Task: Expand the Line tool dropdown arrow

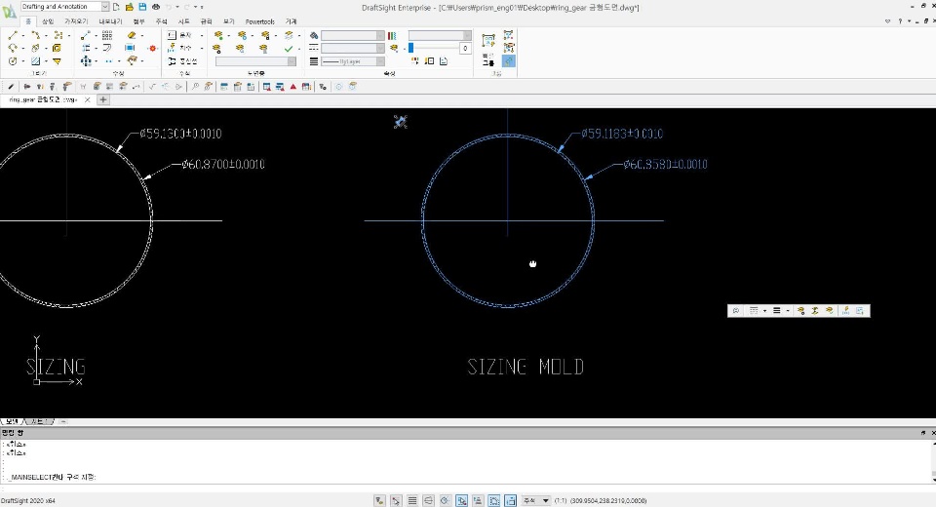Action: click(22, 35)
